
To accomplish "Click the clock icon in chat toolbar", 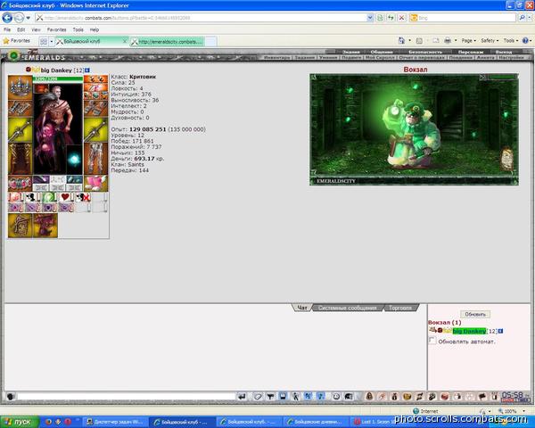I will click(336, 396).
